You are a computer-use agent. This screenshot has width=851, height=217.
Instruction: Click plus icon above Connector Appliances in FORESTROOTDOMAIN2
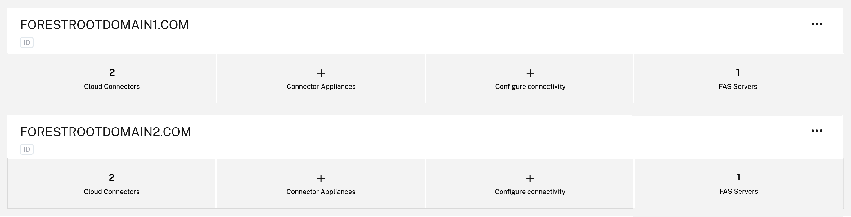[x=321, y=179]
